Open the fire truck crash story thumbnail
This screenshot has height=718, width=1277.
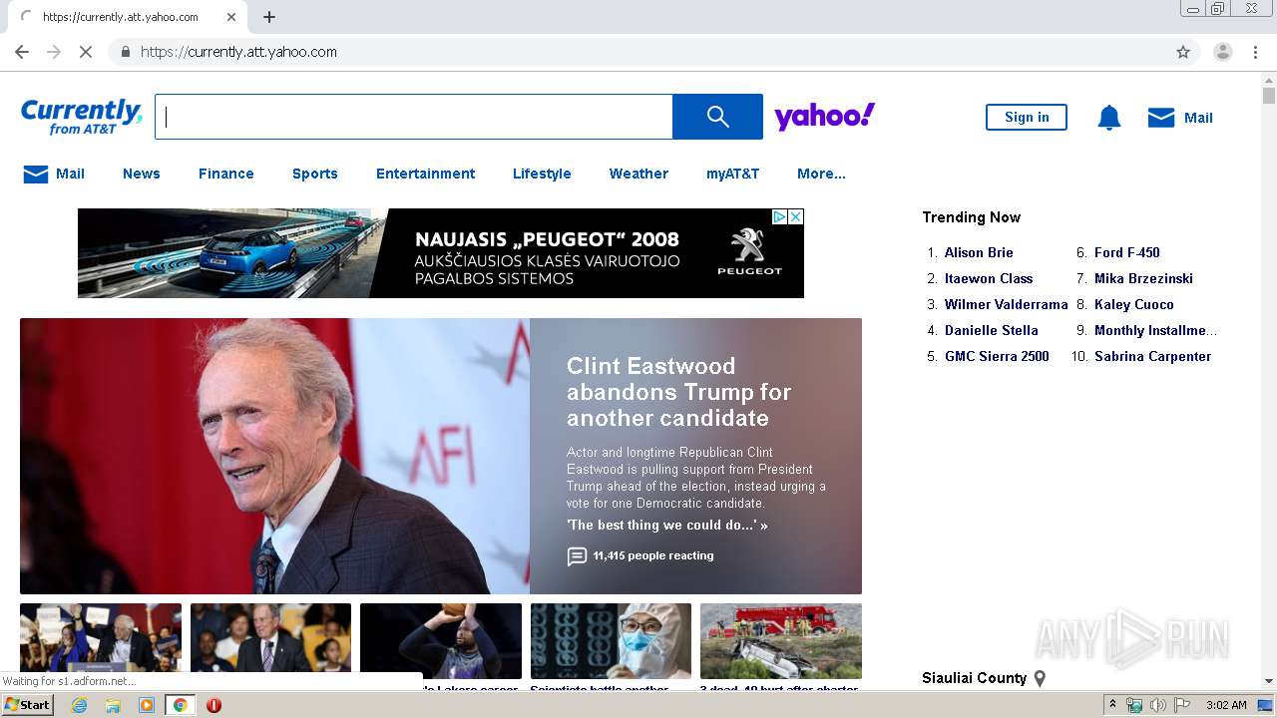(x=781, y=641)
